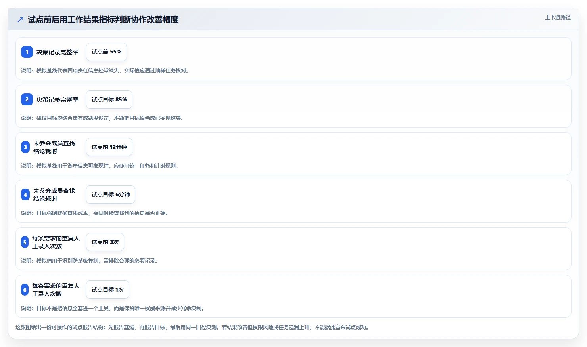
Task: Click the 试点目标 85% value chip
Action: pos(109,99)
